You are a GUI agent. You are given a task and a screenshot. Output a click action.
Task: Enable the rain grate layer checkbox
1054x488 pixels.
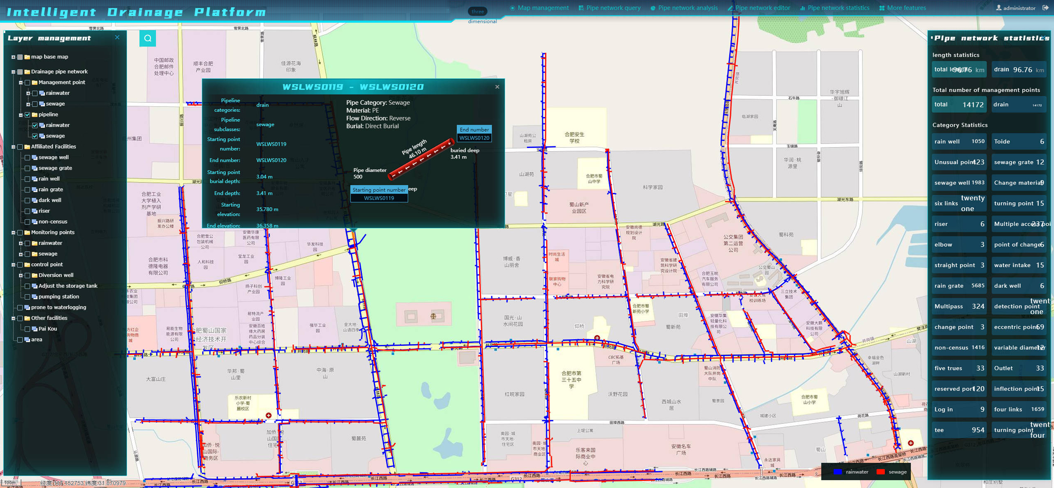pos(27,190)
